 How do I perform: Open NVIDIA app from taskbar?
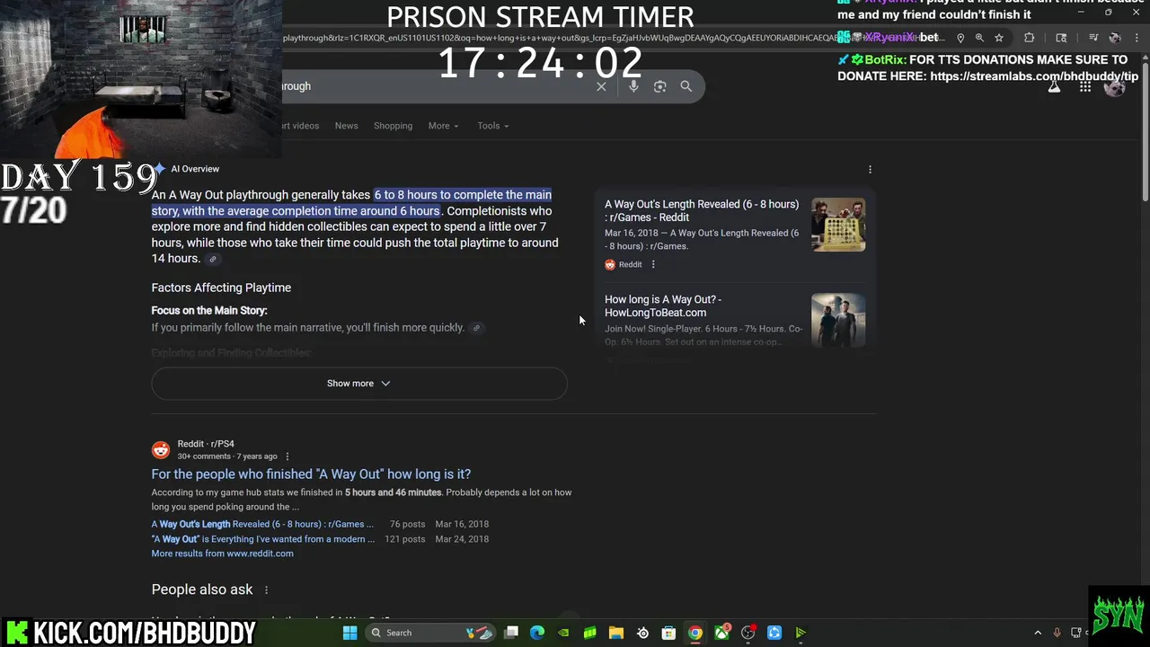[x=563, y=633]
